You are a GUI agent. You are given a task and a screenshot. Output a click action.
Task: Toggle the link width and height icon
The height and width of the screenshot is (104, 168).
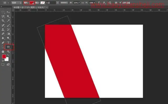pyautogui.click(x=83, y=3)
